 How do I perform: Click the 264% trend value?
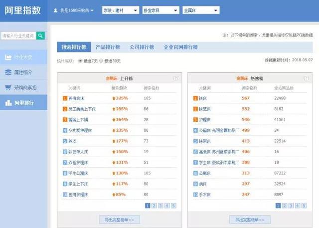[x=122, y=120]
